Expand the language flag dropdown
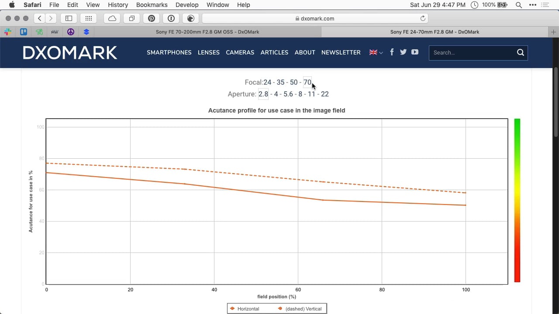 pyautogui.click(x=376, y=52)
